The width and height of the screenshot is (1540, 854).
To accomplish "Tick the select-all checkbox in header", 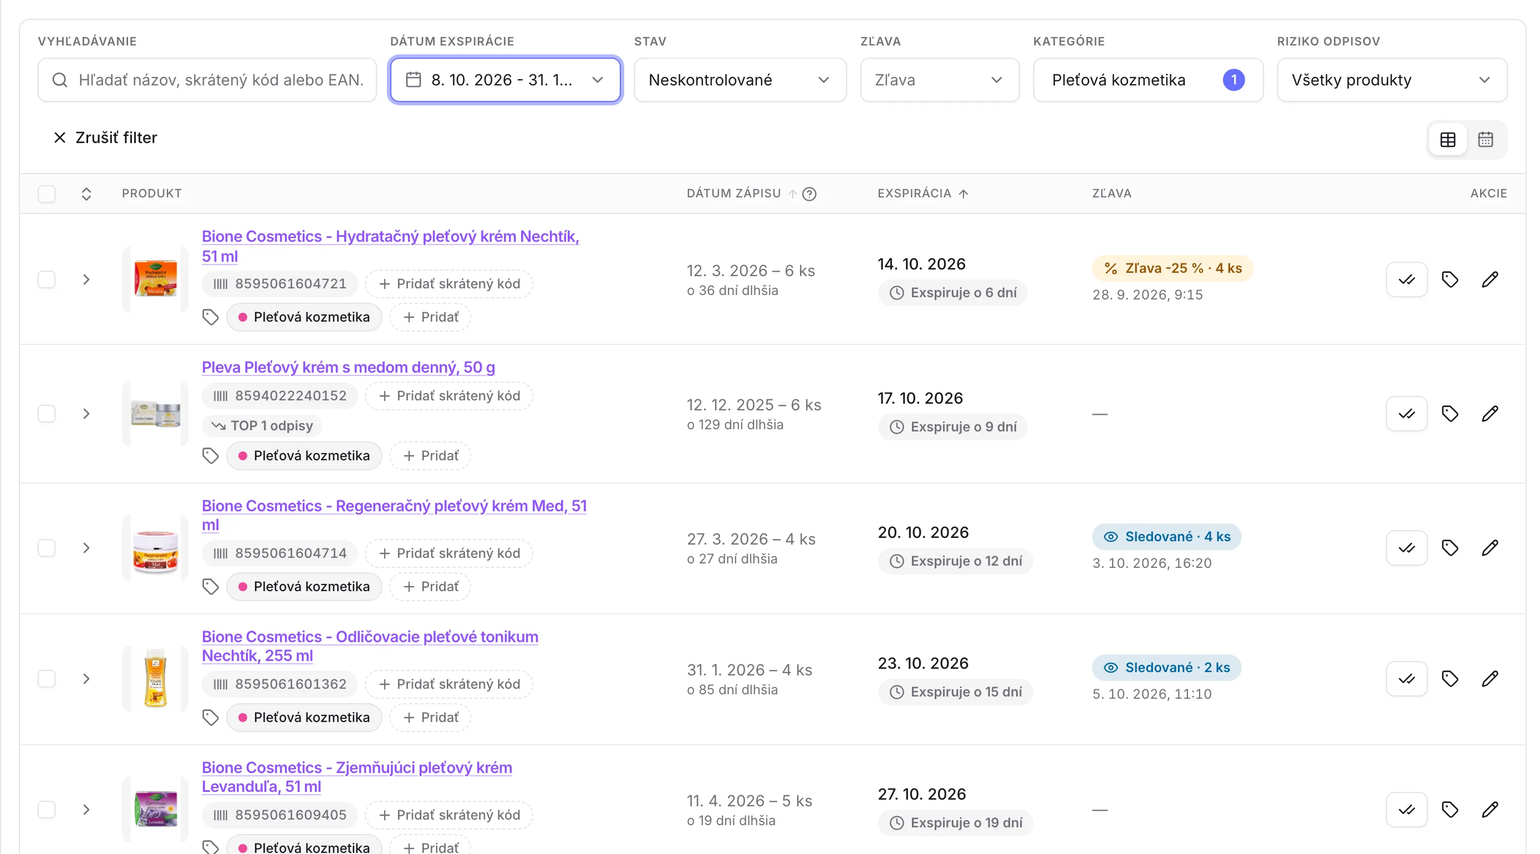I will pyautogui.click(x=47, y=194).
